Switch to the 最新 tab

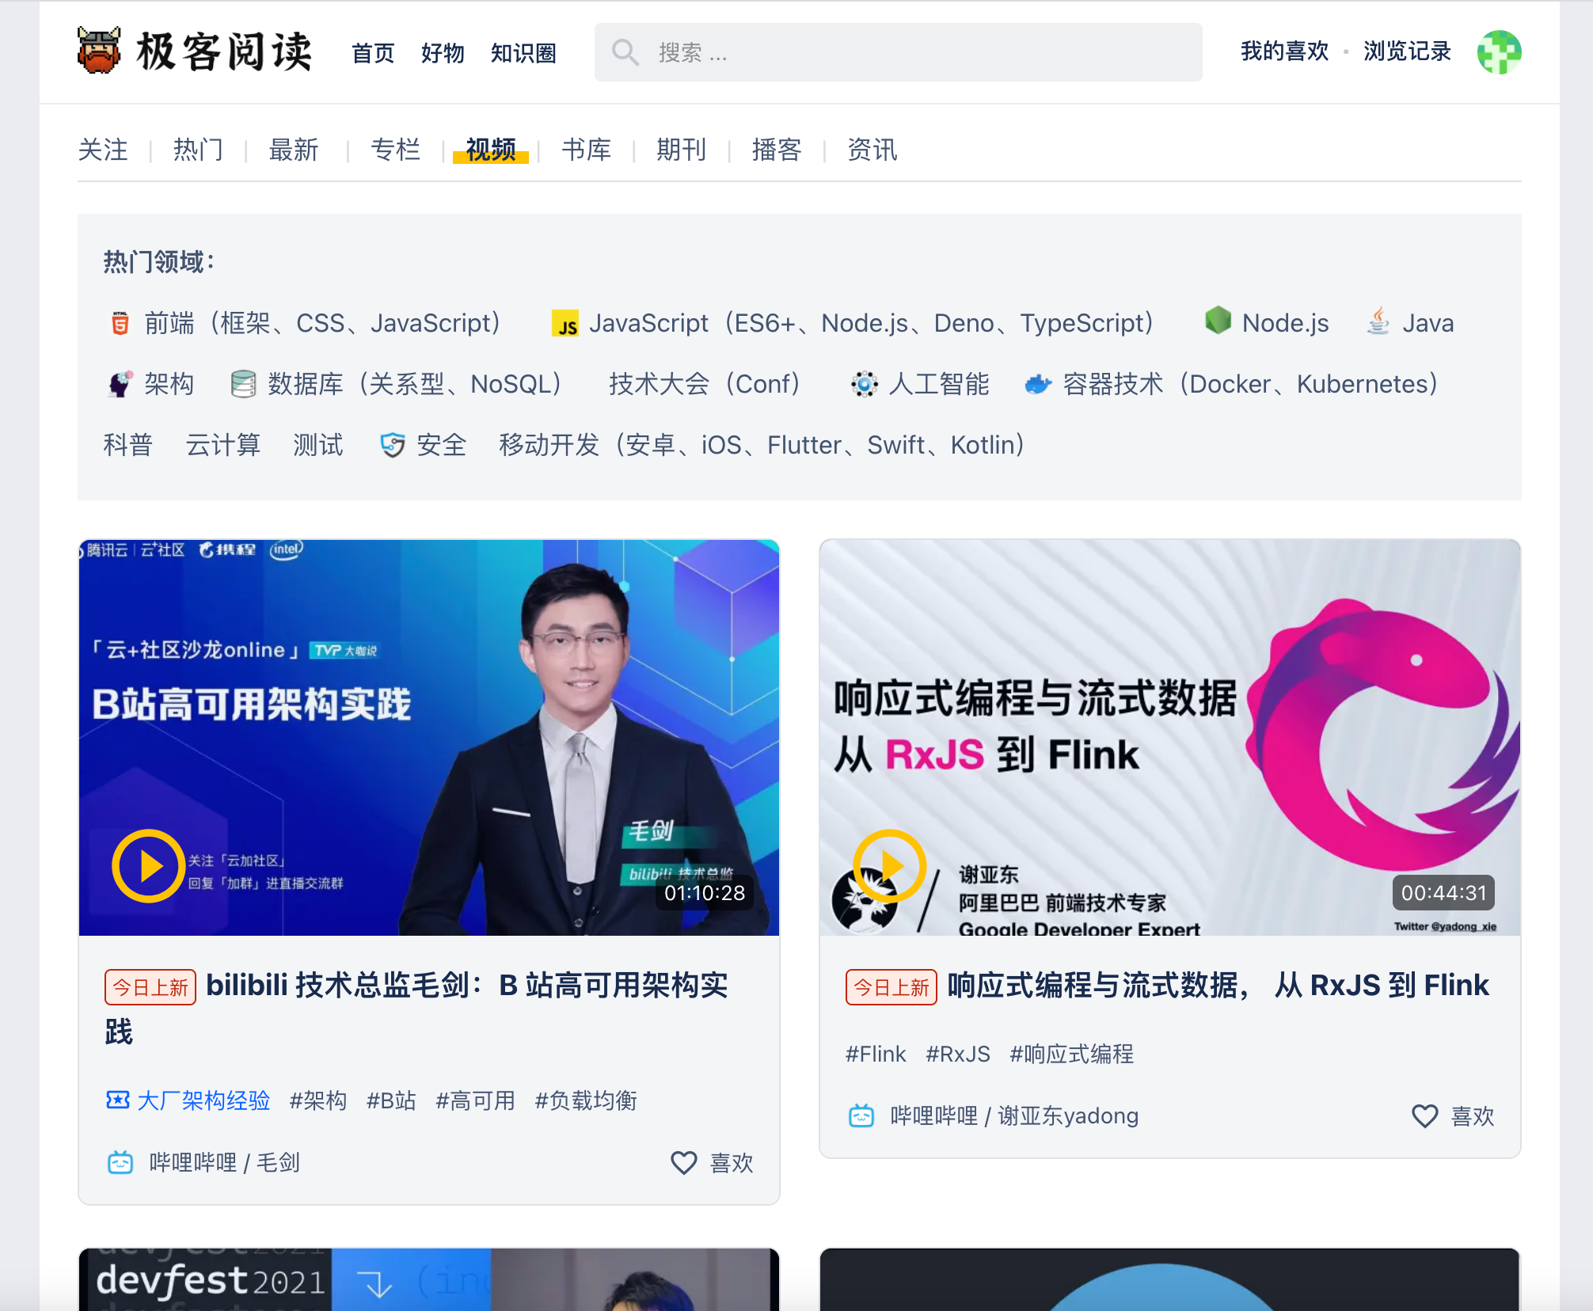294,150
